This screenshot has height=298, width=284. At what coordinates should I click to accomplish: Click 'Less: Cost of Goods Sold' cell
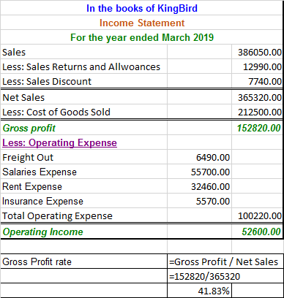click(84, 112)
